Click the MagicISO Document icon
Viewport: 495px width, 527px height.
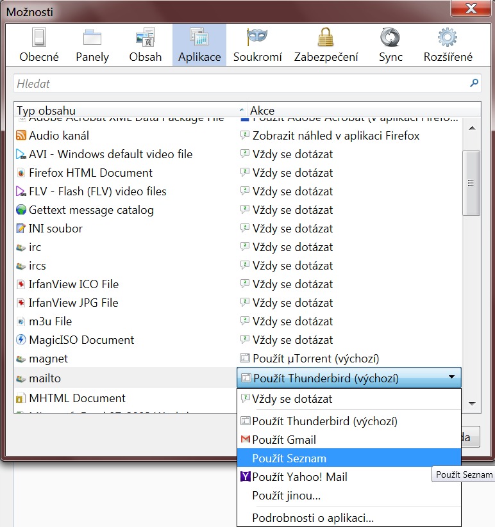pyautogui.click(x=21, y=340)
